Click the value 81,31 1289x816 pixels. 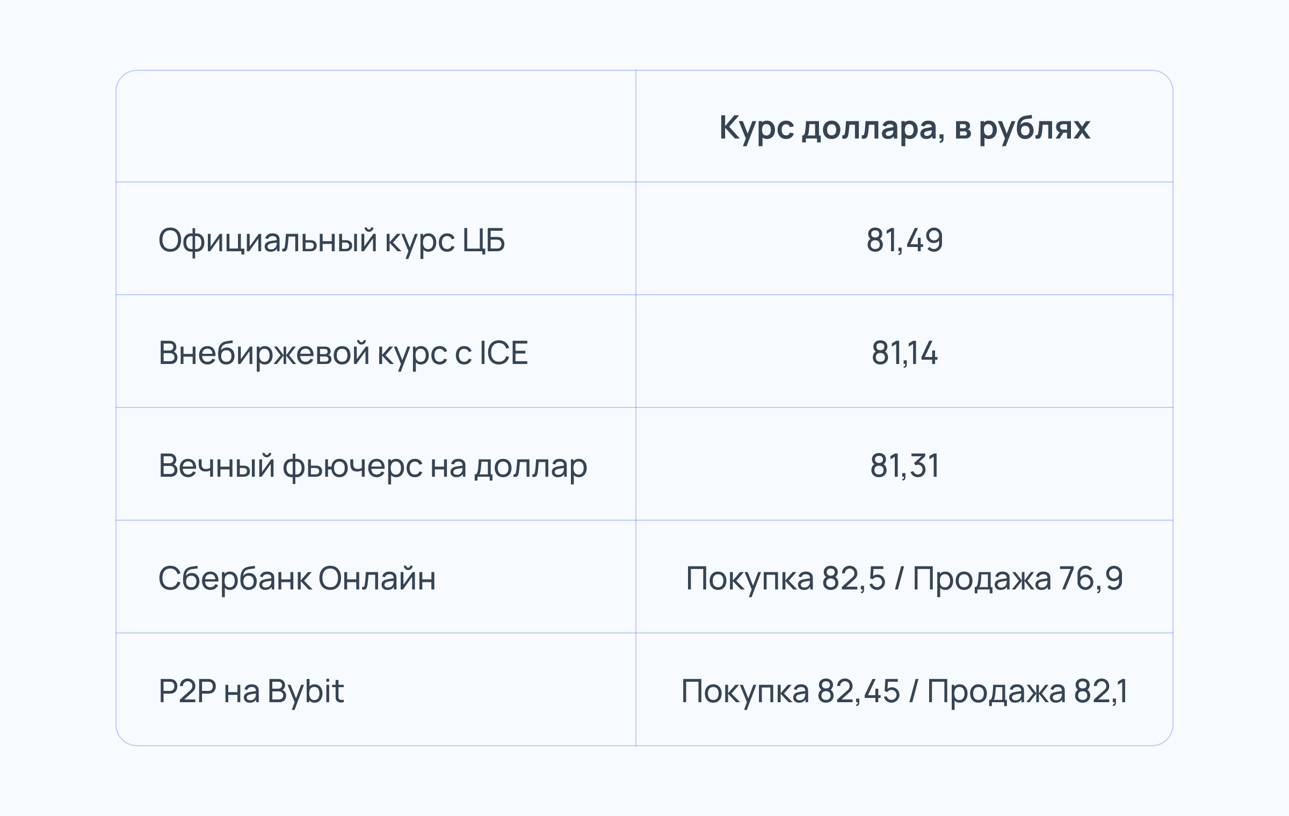click(x=904, y=465)
